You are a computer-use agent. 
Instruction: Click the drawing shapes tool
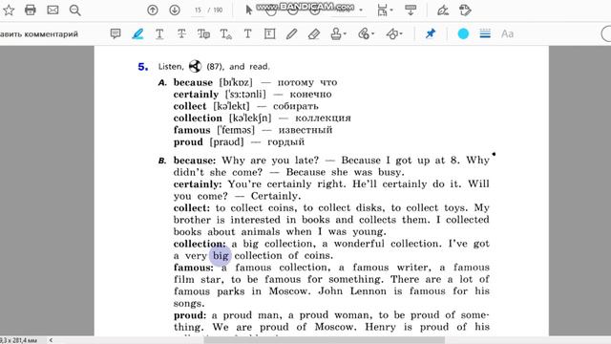pyautogui.click(x=391, y=34)
